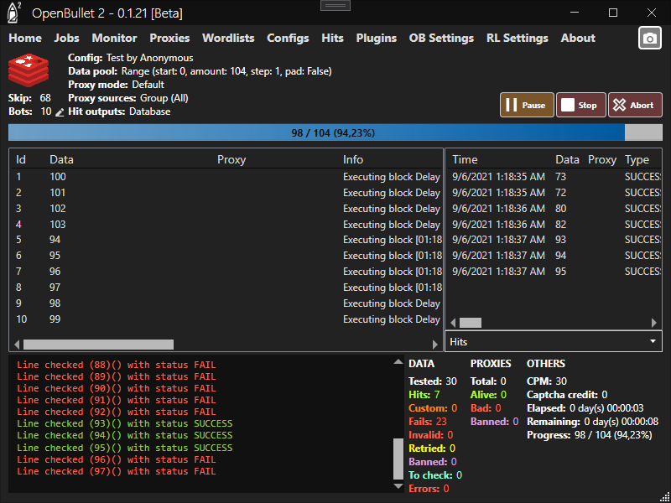Image resolution: width=671 pixels, height=503 pixels.
Task: Open RL Settings
Action: click(517, 38)
